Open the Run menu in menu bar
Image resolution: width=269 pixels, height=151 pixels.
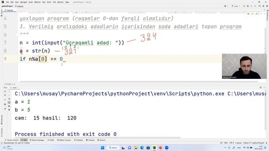(44, 2)
